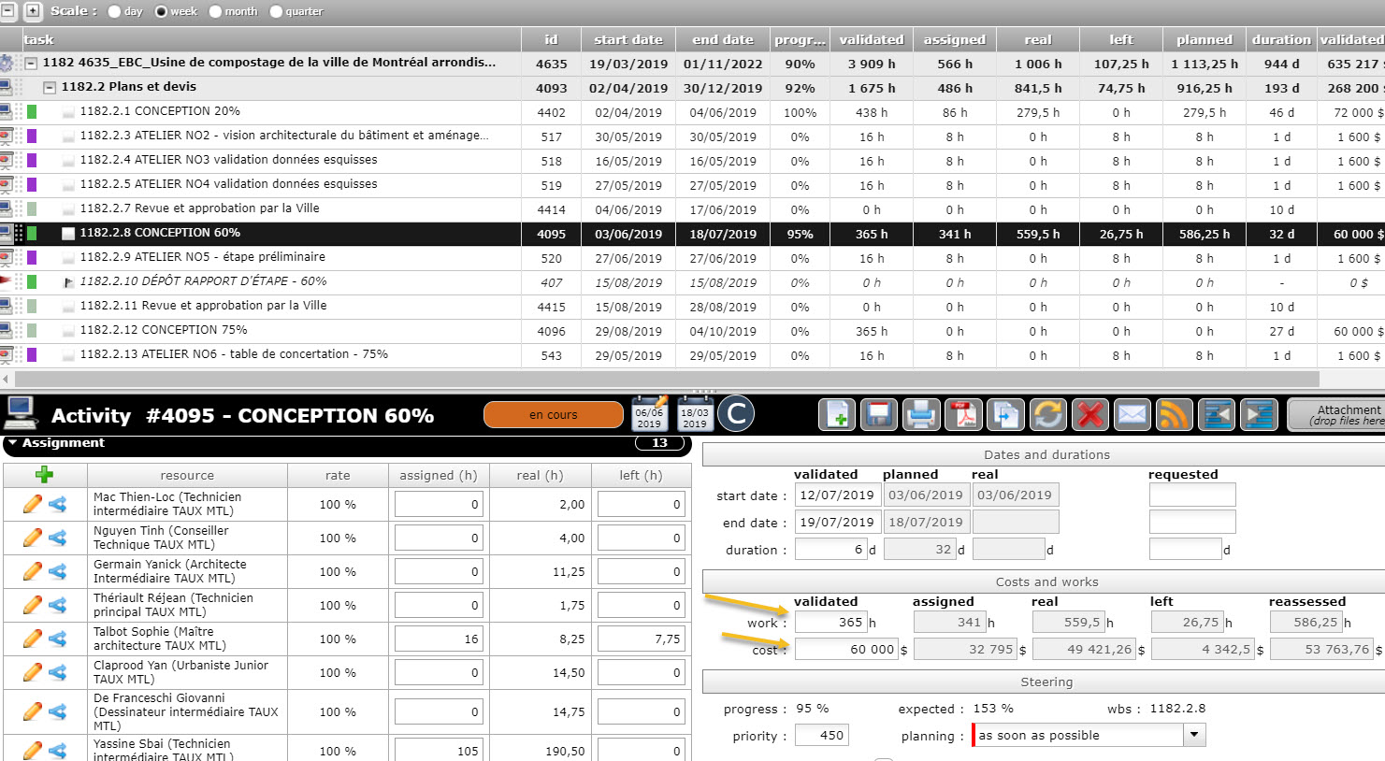The height and width of the screenshot is (761, 1385).
Task: Save the activity with the floppy disk icon
Action: point(878,414)
